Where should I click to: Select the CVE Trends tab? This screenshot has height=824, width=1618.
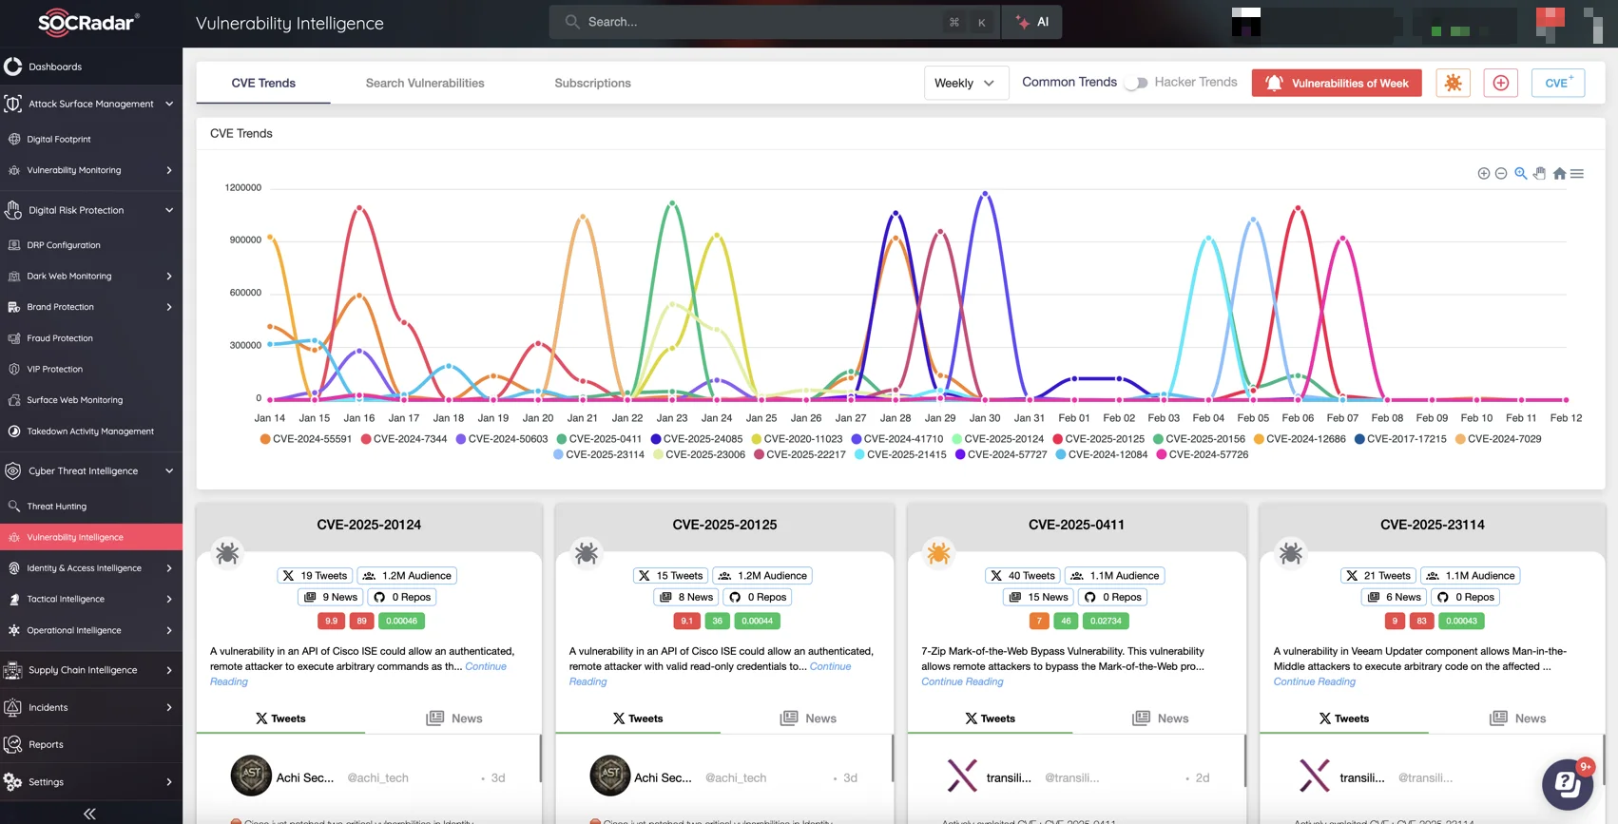(x=263, y=83)
